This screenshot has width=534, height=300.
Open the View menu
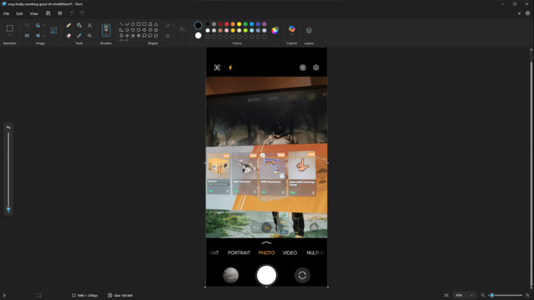click(34, 13)
